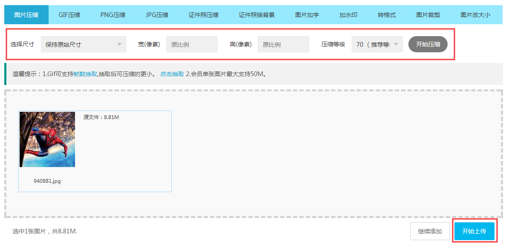Follow the 点击抽取 link

[172, 74]
